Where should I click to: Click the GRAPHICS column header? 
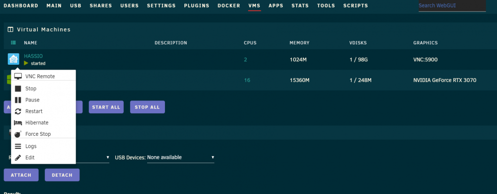click(x=425, y=43)
